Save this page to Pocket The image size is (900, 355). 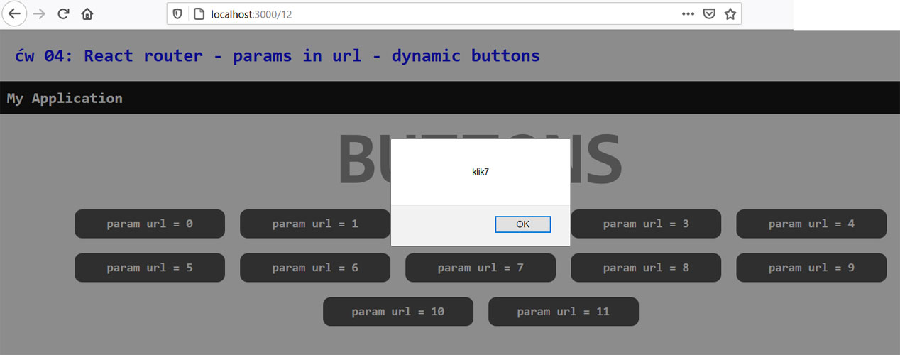(x=708, y=13)
